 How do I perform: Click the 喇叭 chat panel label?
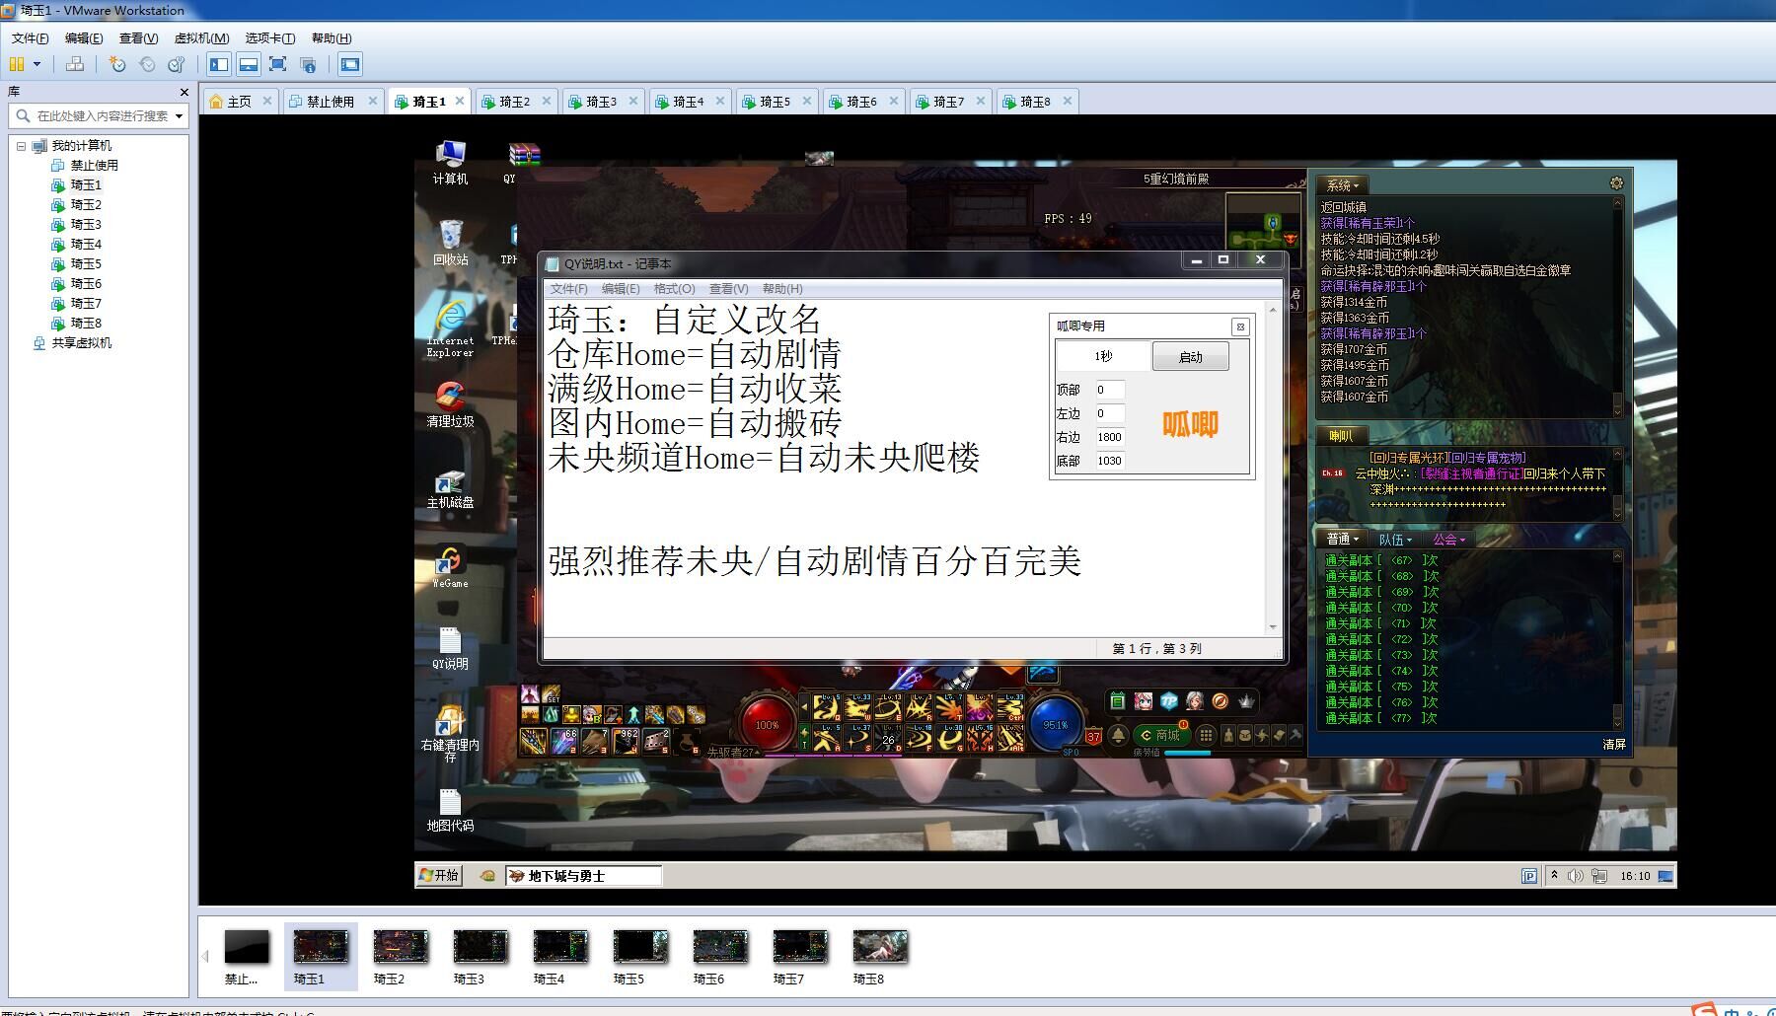pos(1341,436)
